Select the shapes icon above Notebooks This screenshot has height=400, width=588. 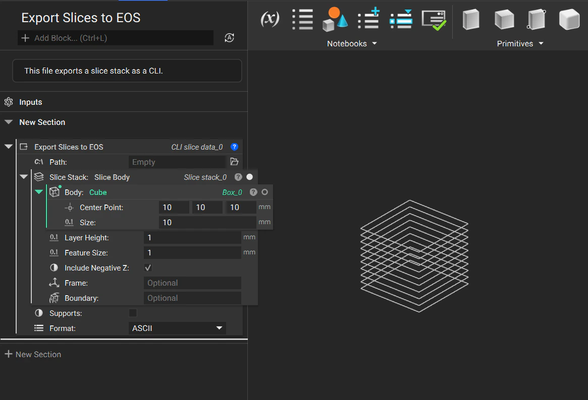pyautogui.click(x=335, y=19)
